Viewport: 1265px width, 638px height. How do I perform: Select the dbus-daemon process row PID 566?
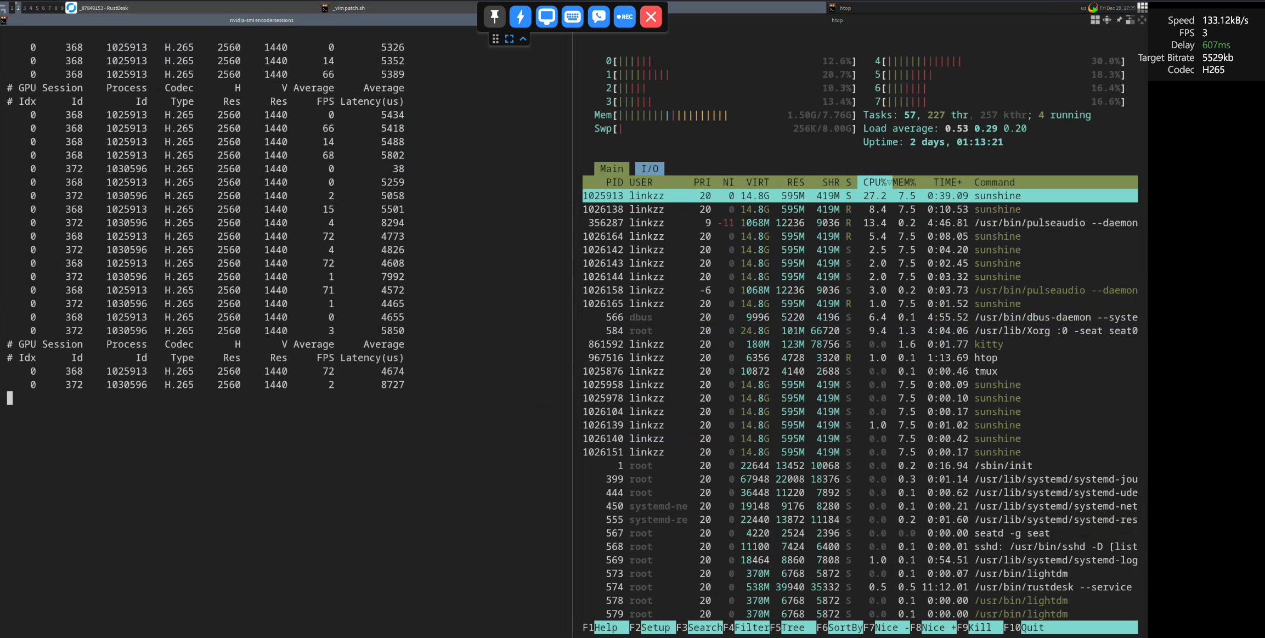(x=860, y=317)
